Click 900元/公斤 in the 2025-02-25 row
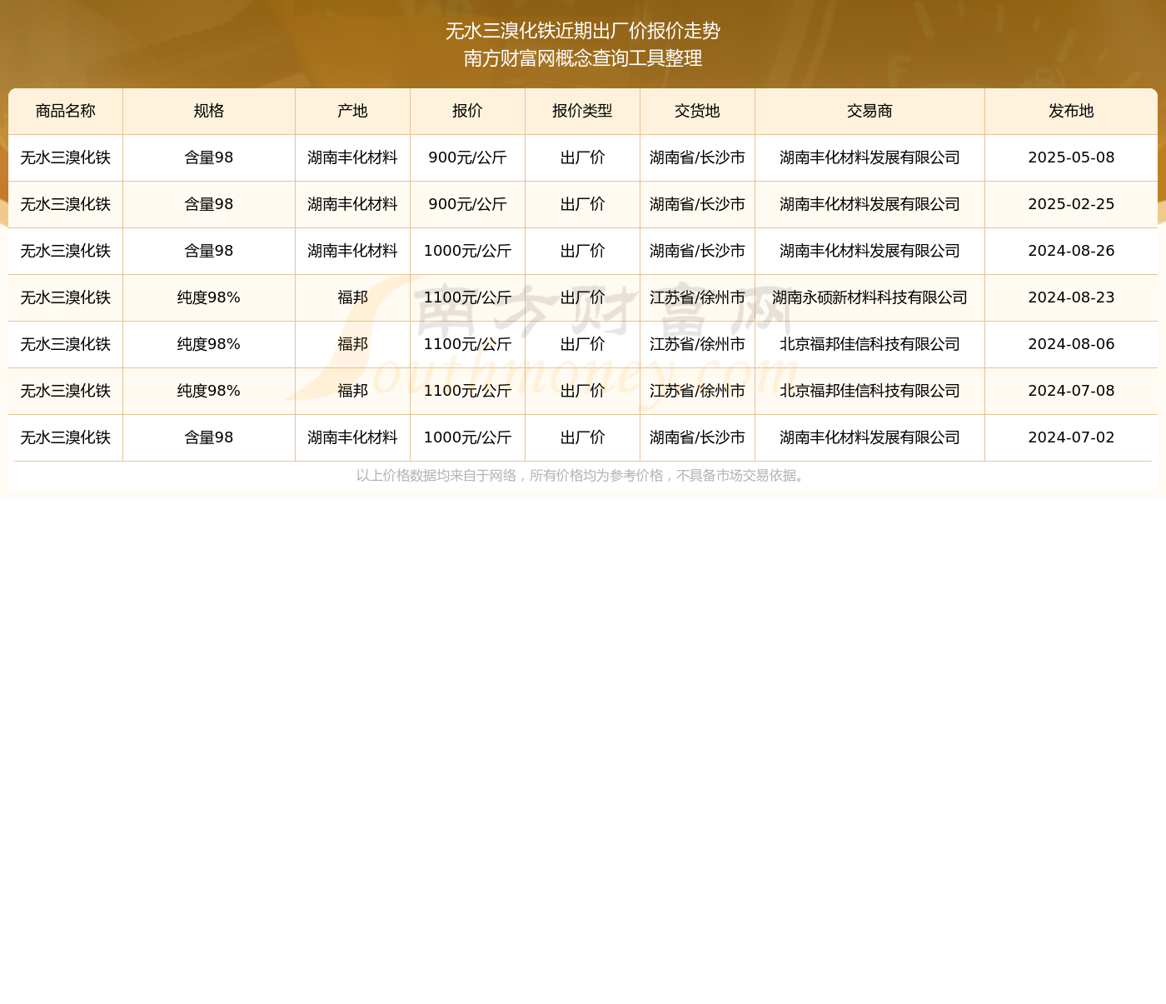1166x1004 pixels. (467, 204)
